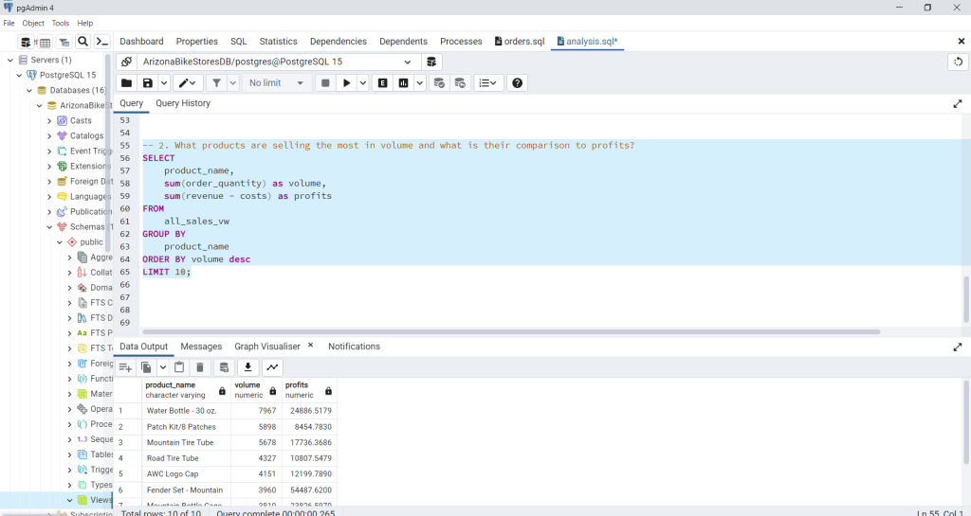This screenshot has width=971, height=516.
Task: Click the Search Objects magnifier icon
Action: 82,42
